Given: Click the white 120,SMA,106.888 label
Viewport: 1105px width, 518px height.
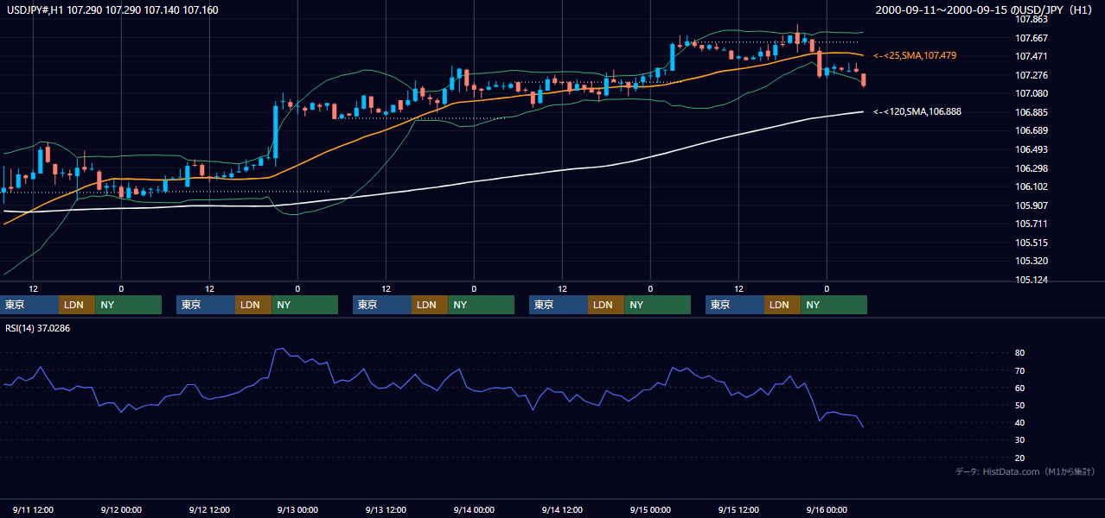Looking at the screenshot, I should point(917,111).
